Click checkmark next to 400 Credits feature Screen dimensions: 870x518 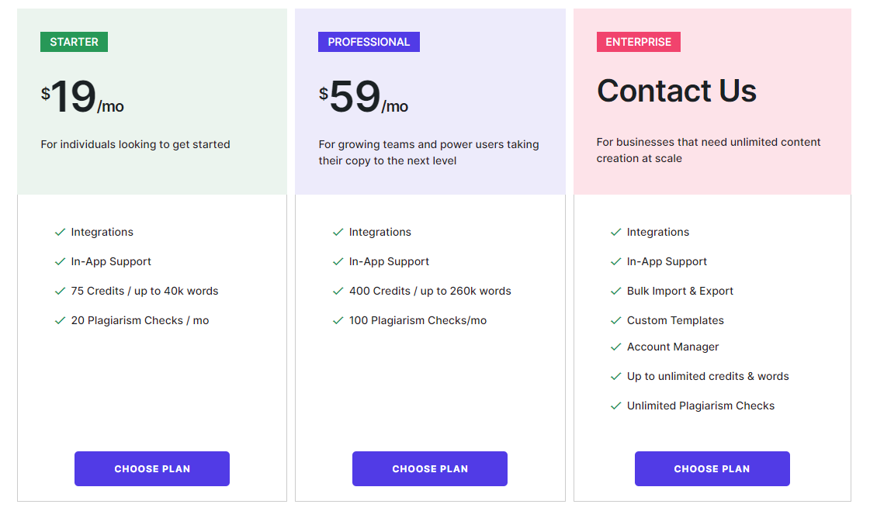point(338,291)
